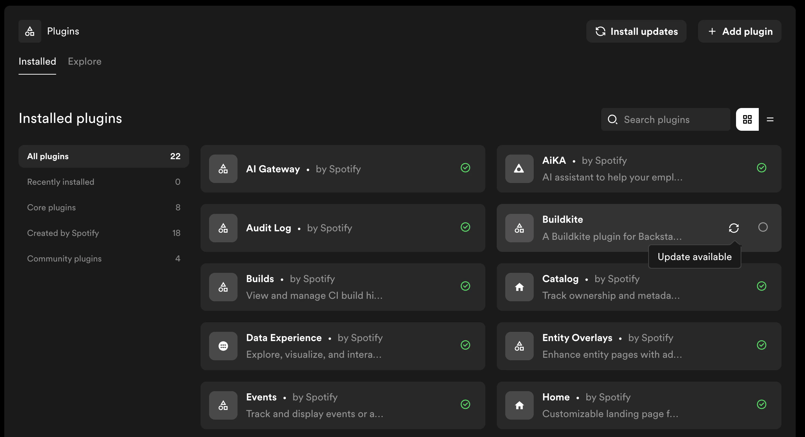Open the Events plugin title
The width and height of the screenshot is (805, 437).
(261, 397)
